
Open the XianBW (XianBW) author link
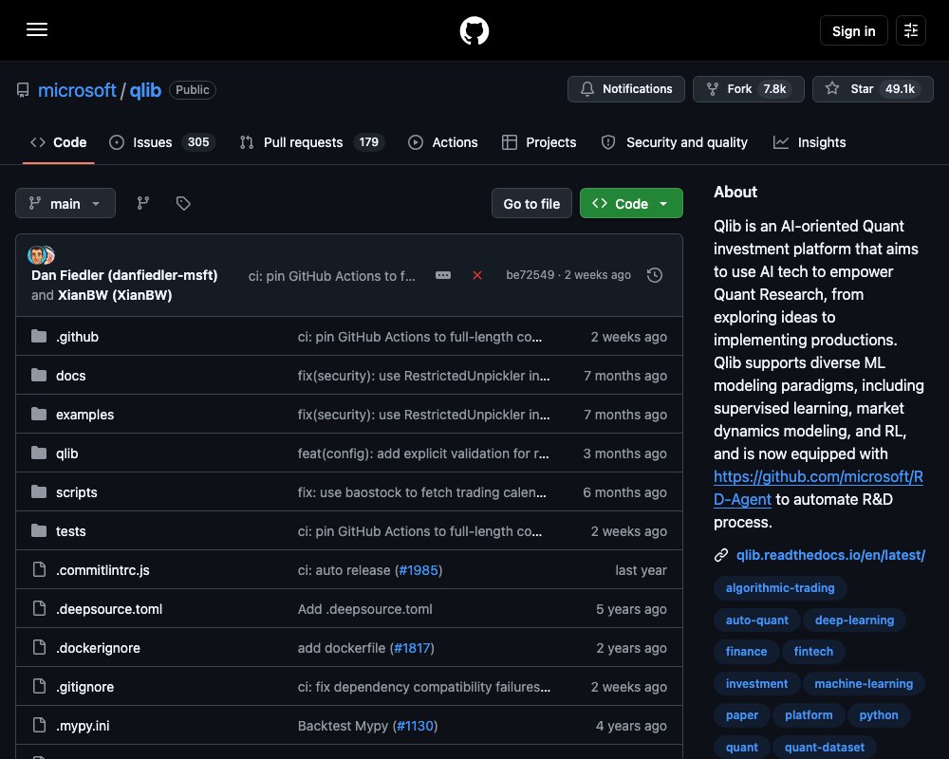click(x=115, y=295)
